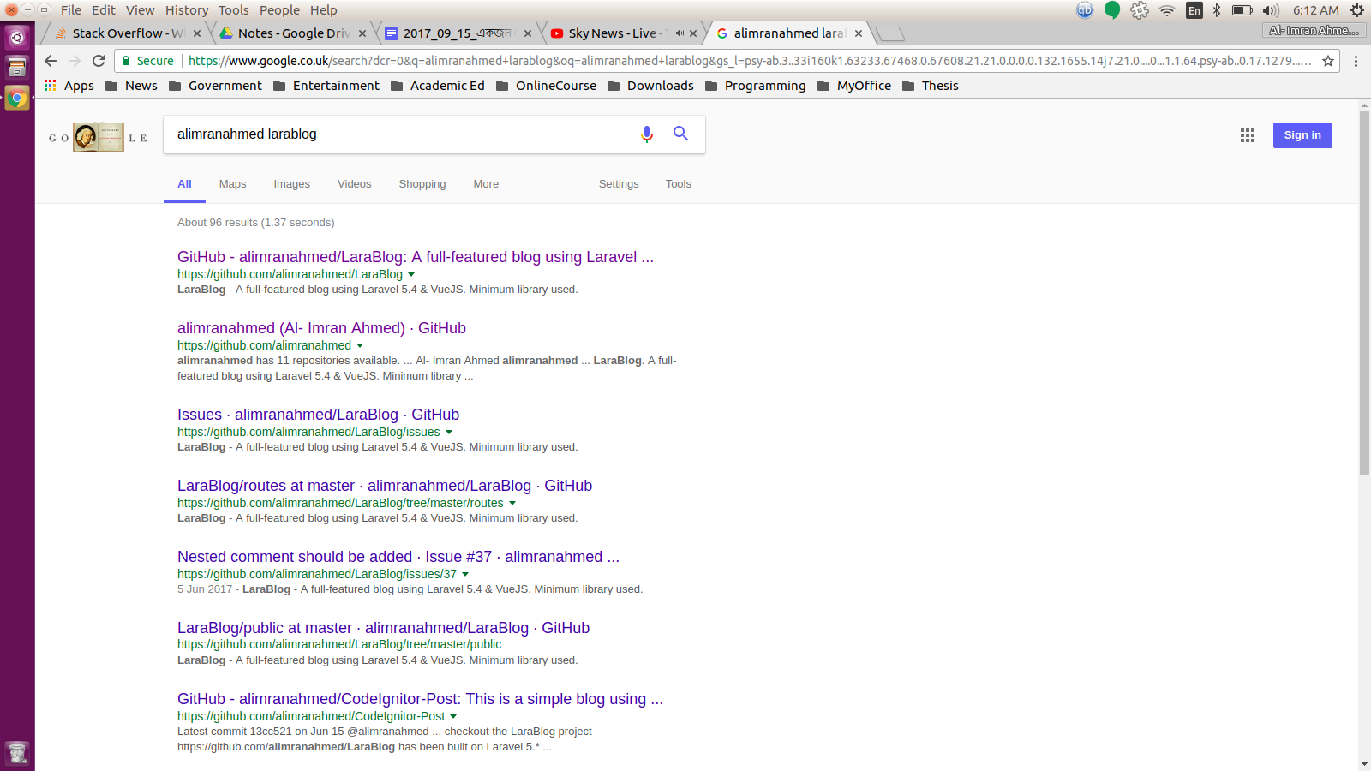Open the Settings search menu
Screen dimensions: 1371x771
(x=619, y=184)
